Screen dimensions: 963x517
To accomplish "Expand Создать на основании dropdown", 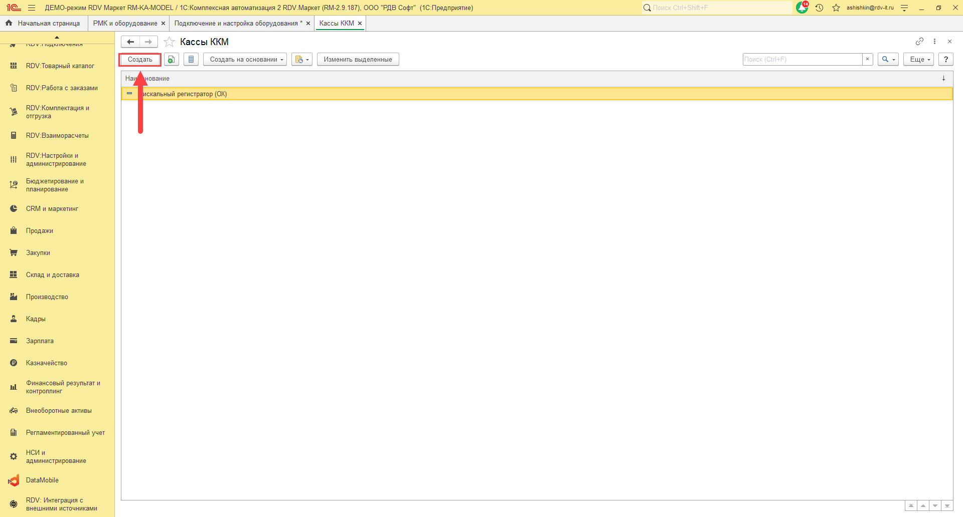I will pyautogui.click(x=245, y=59).
